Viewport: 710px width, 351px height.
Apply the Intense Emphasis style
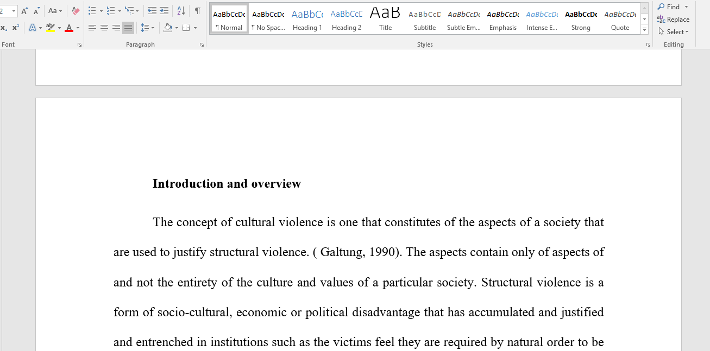coord(542,19)
